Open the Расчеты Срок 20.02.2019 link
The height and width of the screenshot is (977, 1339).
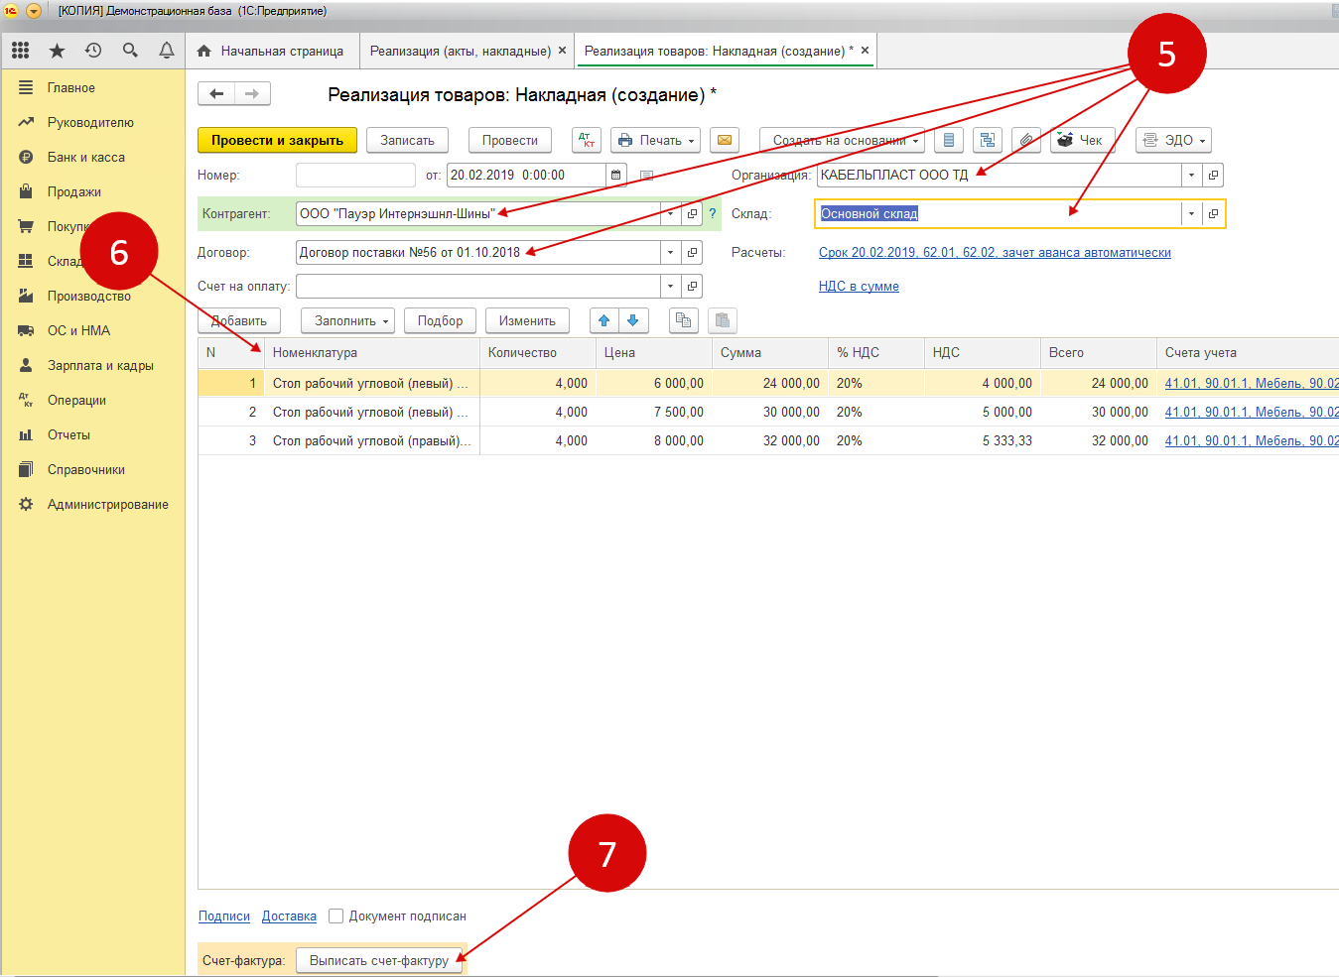click(x=995, y=252)
